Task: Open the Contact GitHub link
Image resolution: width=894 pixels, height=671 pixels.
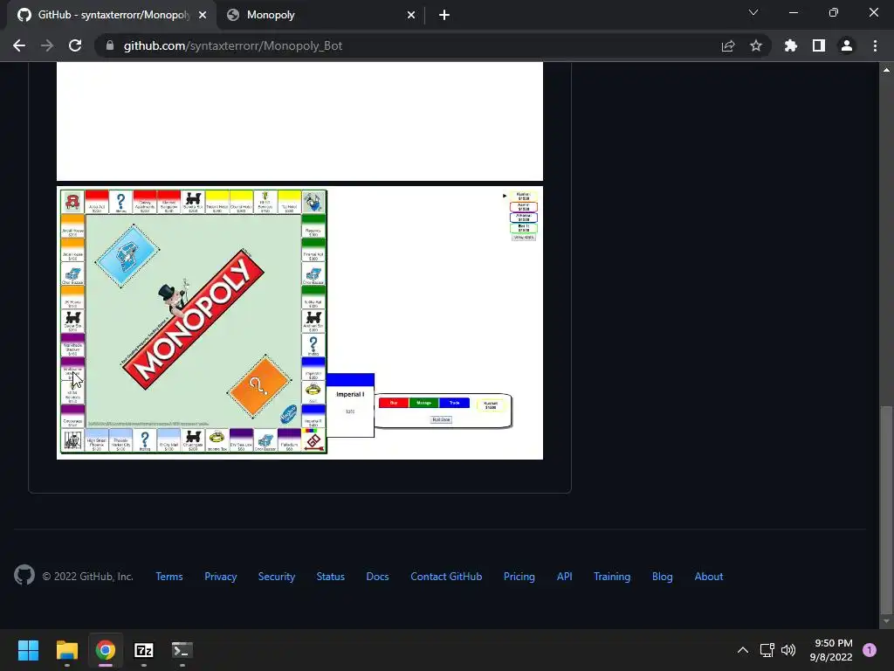Action: (446, 577)
